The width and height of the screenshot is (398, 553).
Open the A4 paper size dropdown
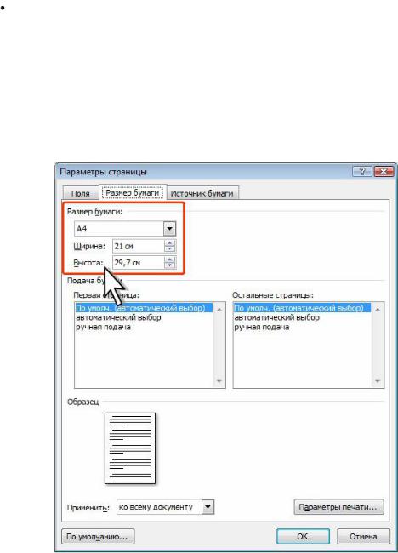(x=169, y=229)
